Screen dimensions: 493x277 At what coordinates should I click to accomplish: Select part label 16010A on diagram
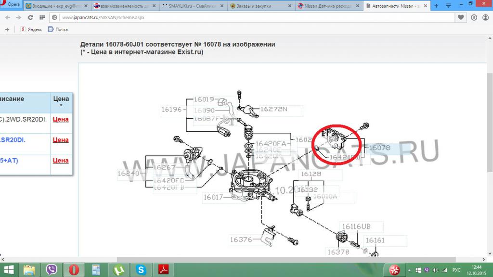pos(325,196)
